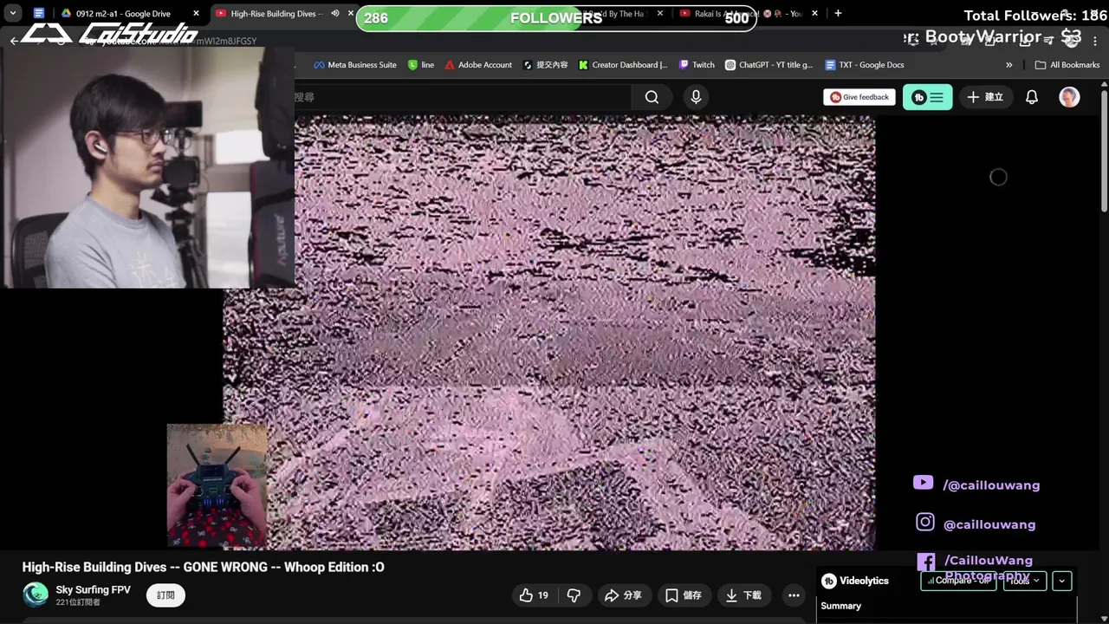This screenshot has width=1109, height=624.
Task: Switch to High-Rise Building Dives tab
Action: [x=277, y=14]
